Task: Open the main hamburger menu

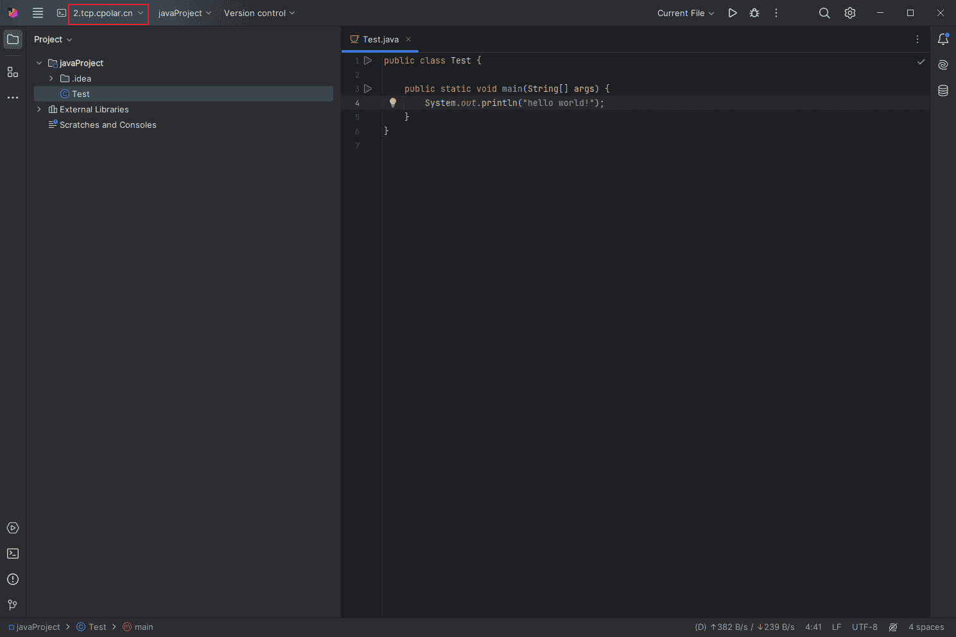Action: 37,13
